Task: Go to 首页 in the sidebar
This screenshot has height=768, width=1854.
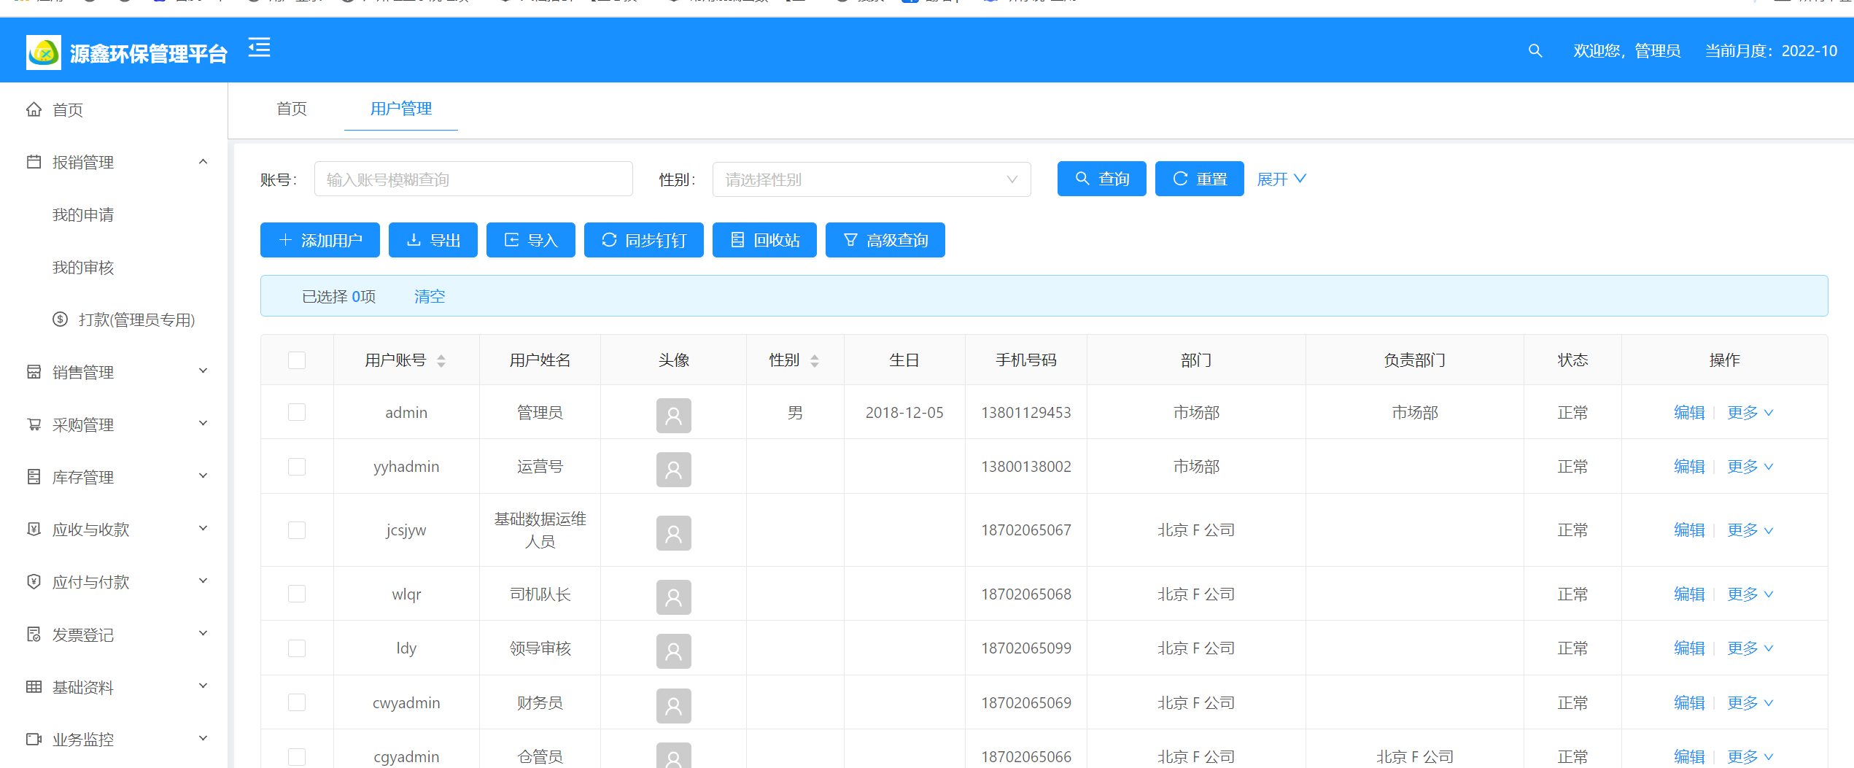Action: point(68,109)
